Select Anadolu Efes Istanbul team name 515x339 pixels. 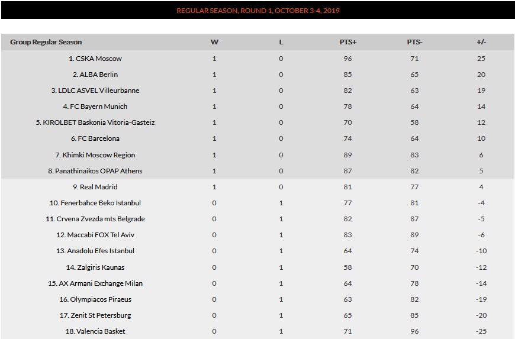pos(95,251)
